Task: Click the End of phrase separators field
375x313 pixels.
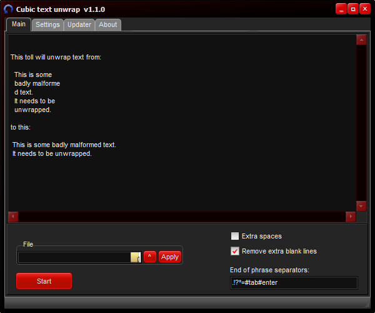Action: click(294, 282)
